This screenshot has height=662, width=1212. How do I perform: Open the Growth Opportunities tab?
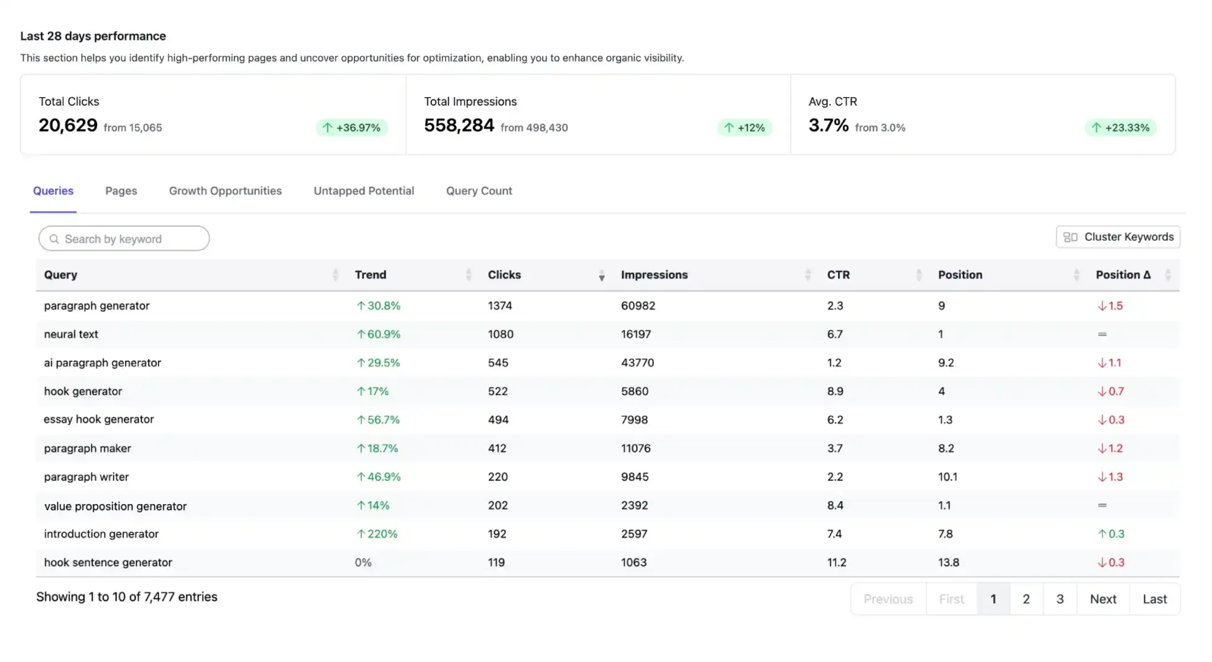tap(225, 191)
